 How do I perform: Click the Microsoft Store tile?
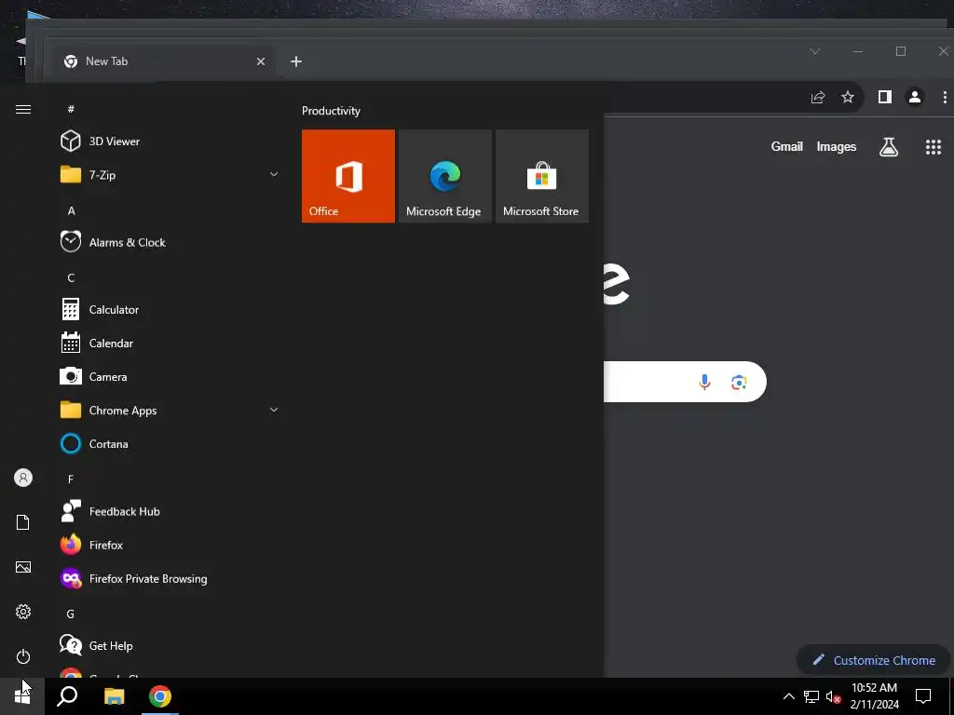point(542,176)
